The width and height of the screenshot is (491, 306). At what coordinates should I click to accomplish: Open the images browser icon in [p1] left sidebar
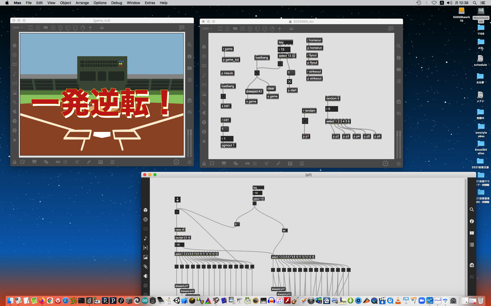point(146,257)
